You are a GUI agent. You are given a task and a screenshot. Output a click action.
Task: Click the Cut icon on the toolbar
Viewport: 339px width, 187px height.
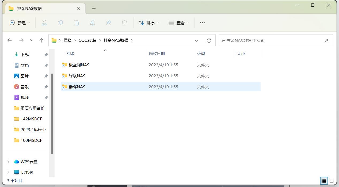pyautogui.click(x=44, y=23)
